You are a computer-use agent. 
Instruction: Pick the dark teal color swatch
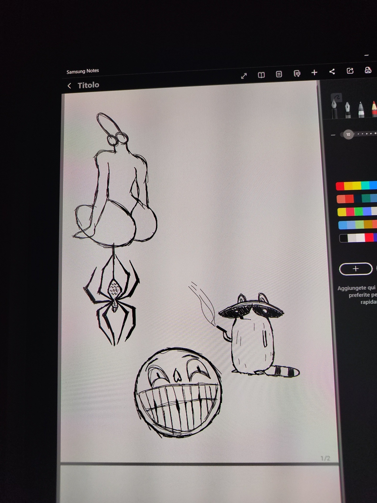tap(366, 198)
